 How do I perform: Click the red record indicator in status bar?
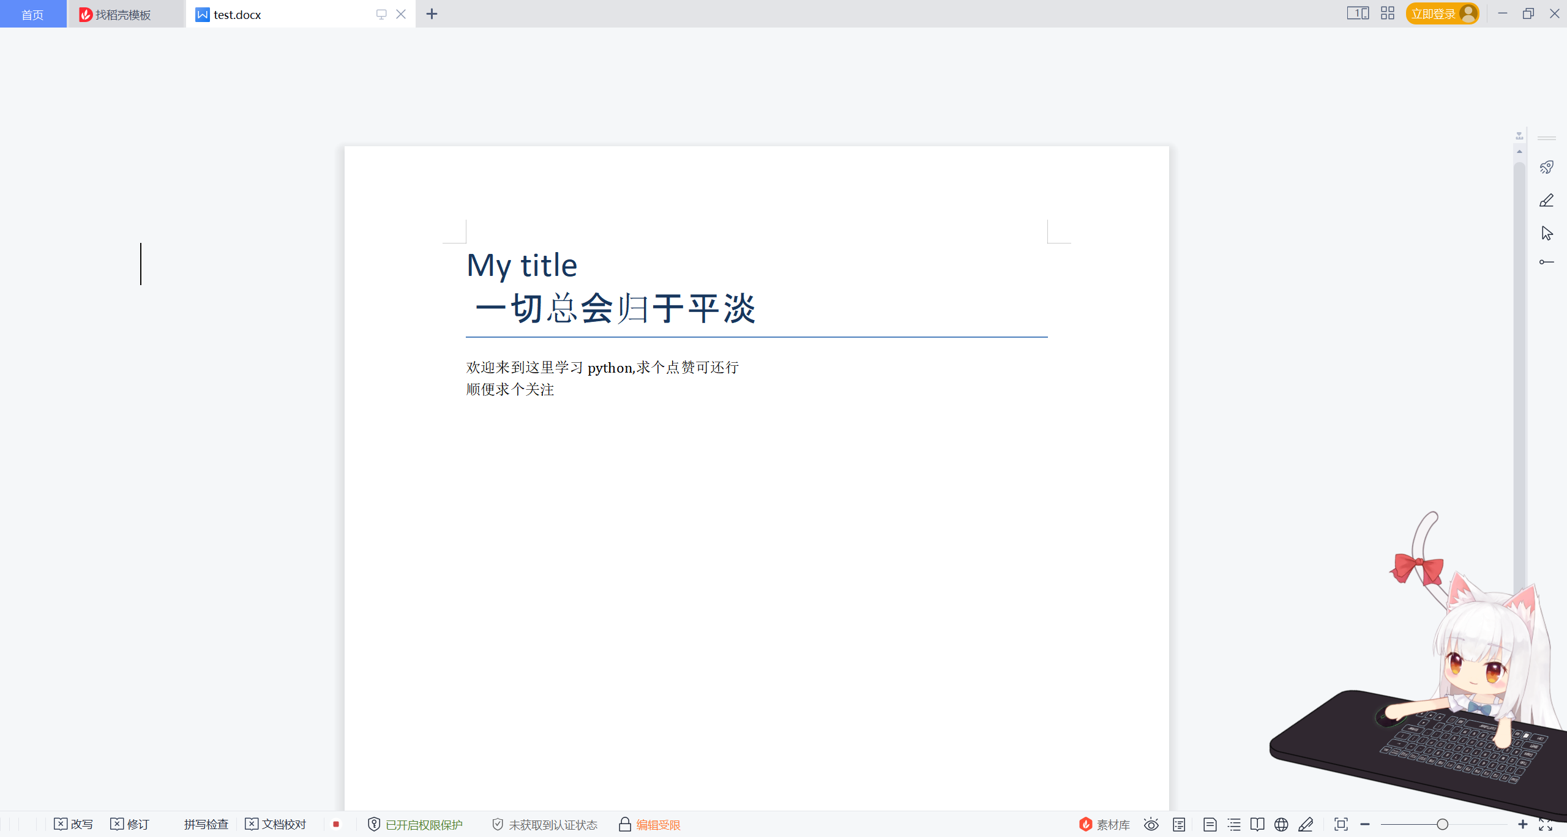[336, 825]
